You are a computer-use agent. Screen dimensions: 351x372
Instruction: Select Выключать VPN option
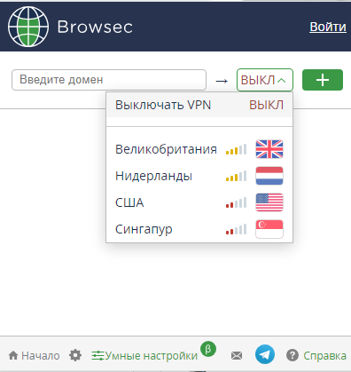coord(199,105)
